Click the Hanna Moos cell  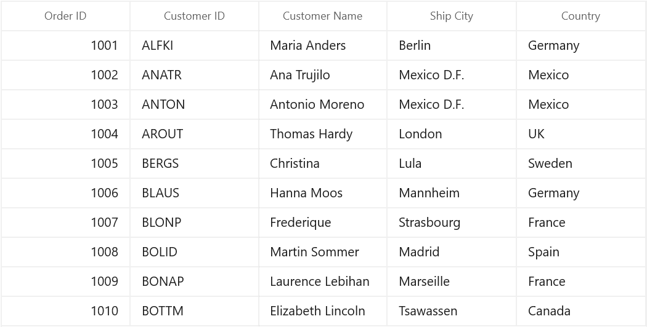323,193
